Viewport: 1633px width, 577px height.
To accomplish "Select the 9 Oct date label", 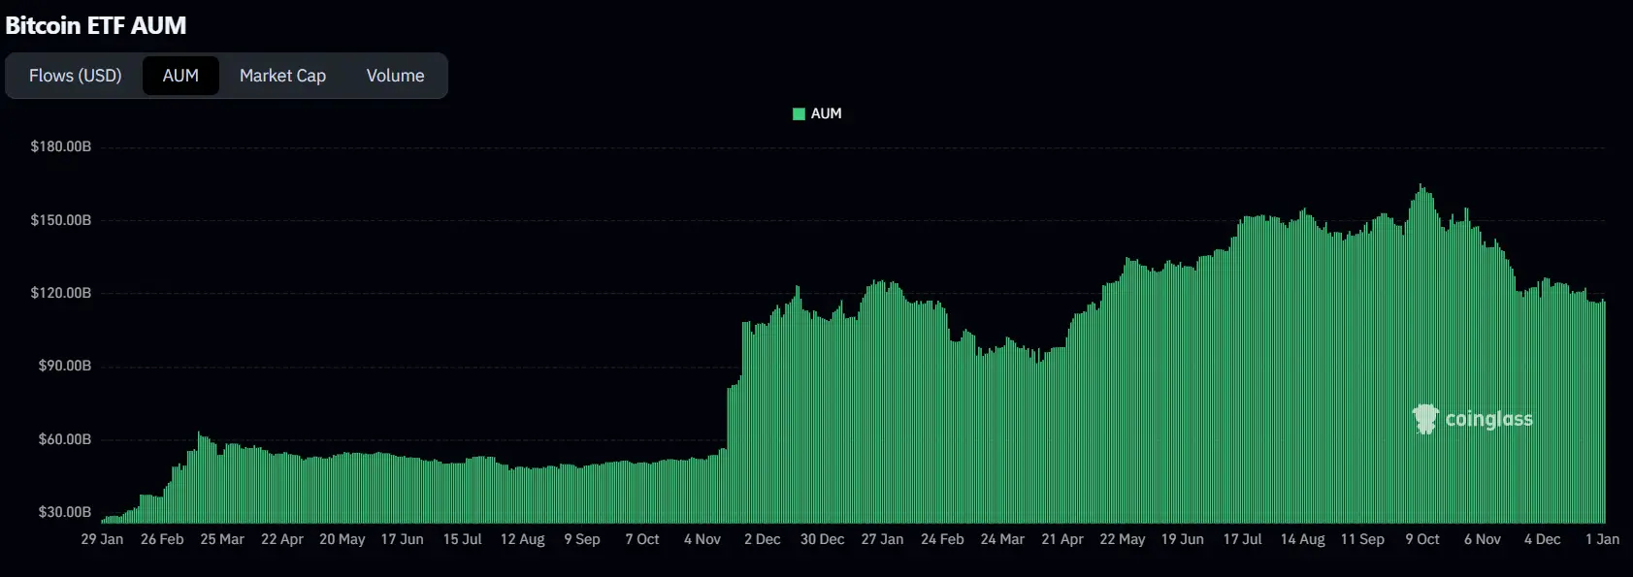I will tap(1422, 539).
